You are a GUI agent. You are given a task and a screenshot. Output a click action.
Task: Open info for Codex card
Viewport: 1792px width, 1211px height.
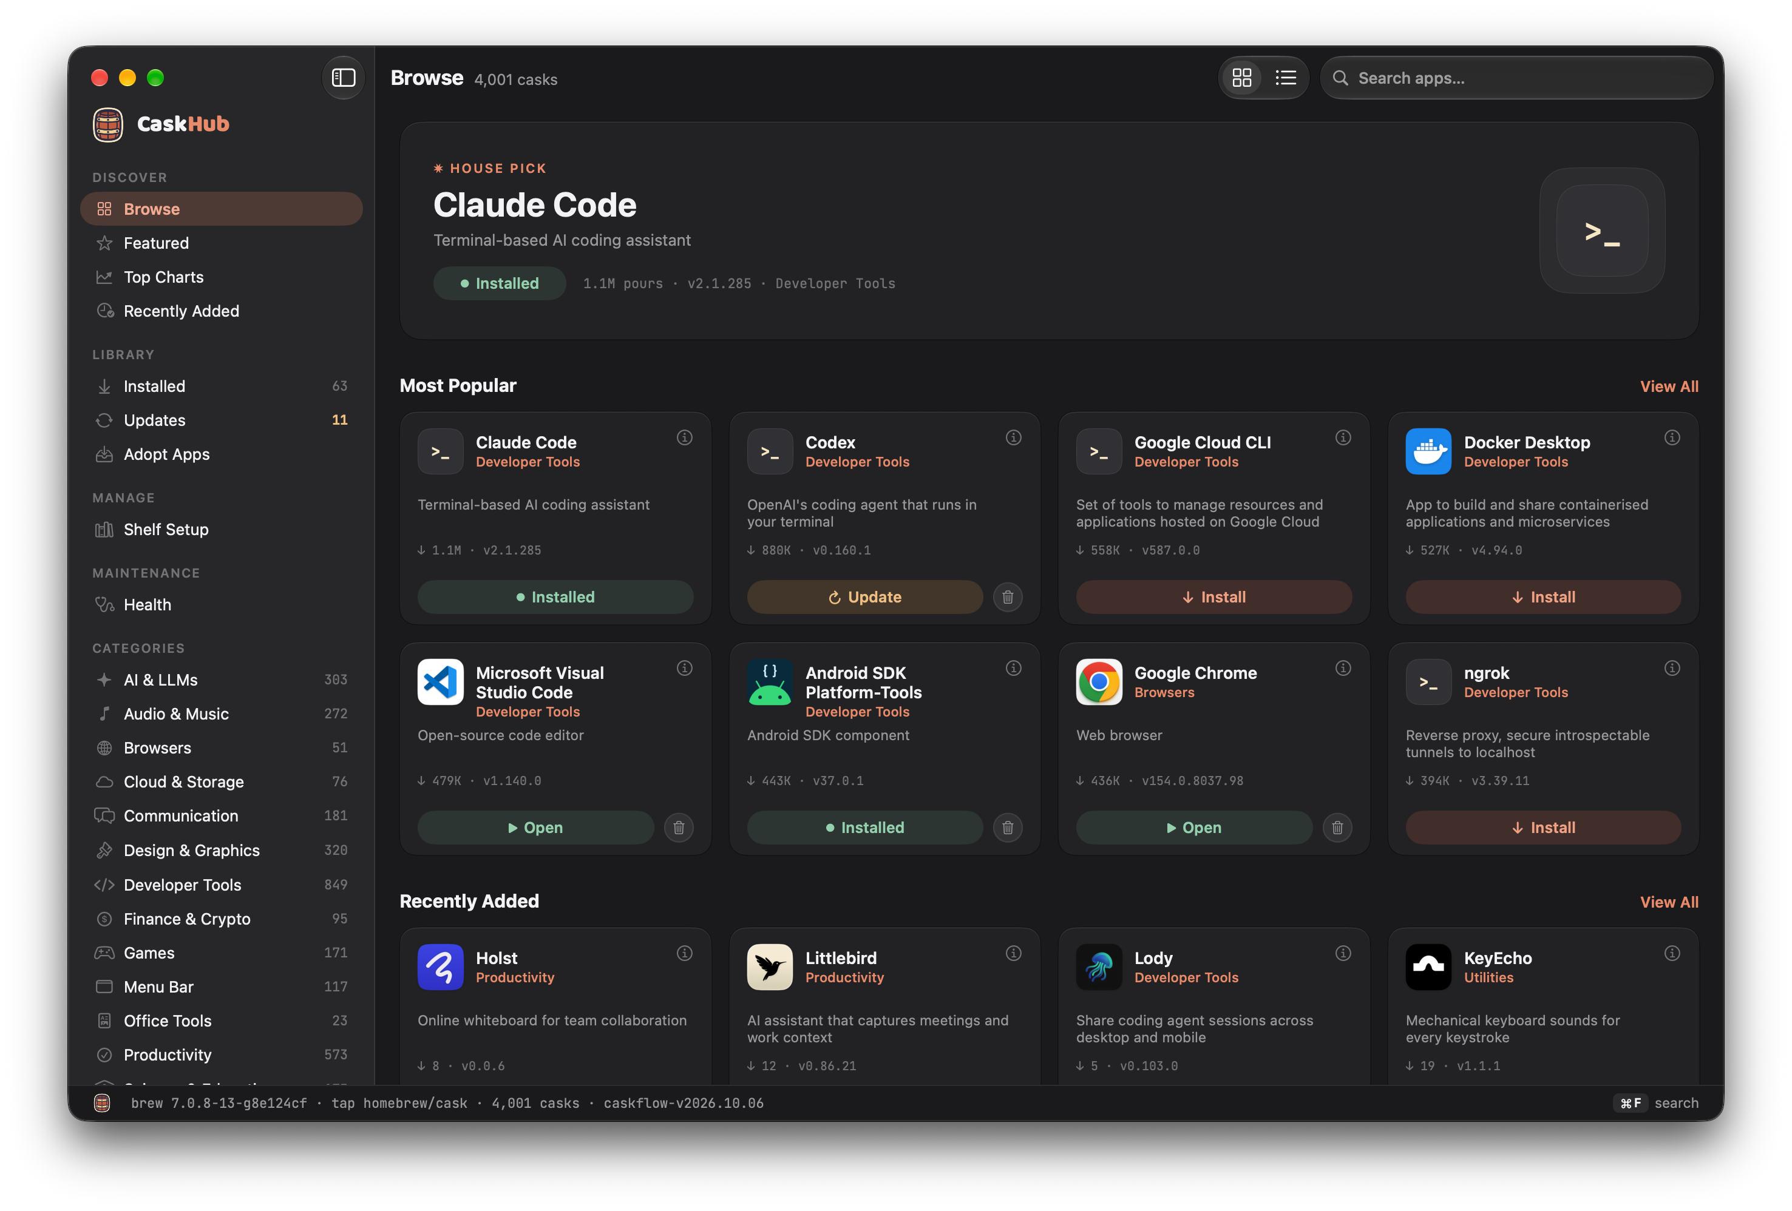tap(1013, 438)
